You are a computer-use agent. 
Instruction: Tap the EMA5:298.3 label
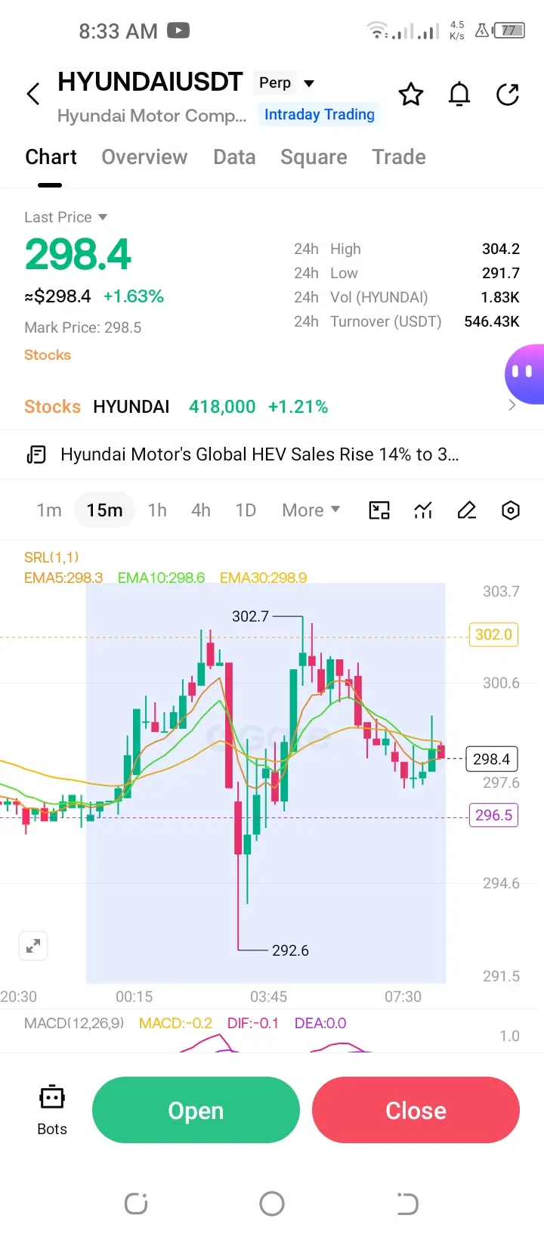63,578
